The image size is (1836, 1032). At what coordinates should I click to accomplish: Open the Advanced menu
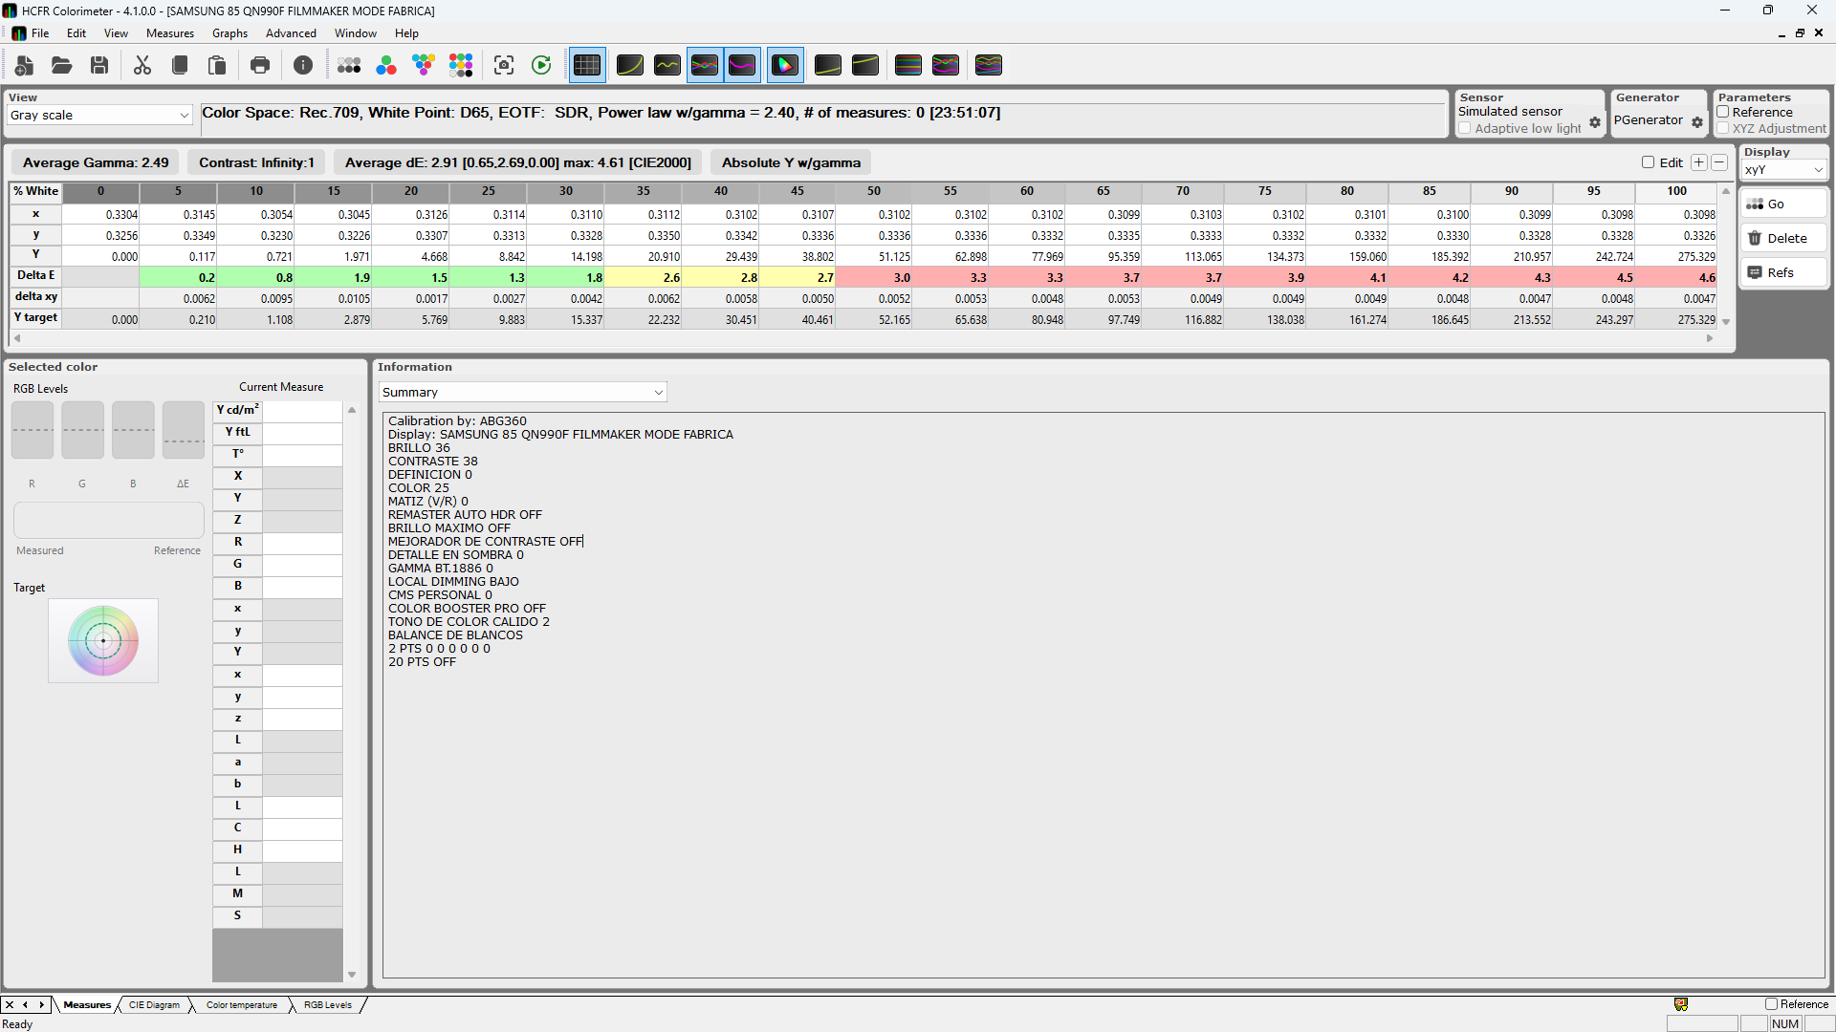click(291, 33)
